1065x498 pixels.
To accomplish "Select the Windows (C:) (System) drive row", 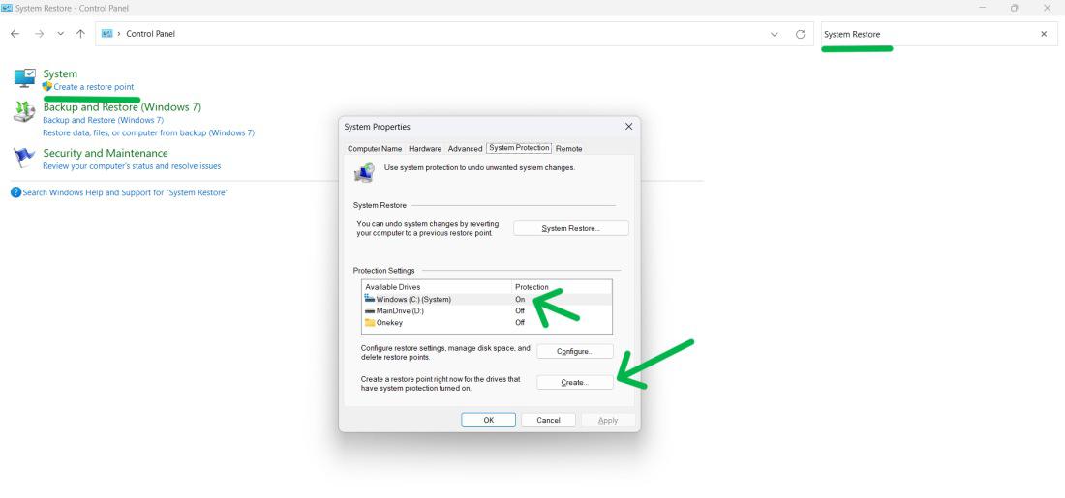I will pos(488,299).
